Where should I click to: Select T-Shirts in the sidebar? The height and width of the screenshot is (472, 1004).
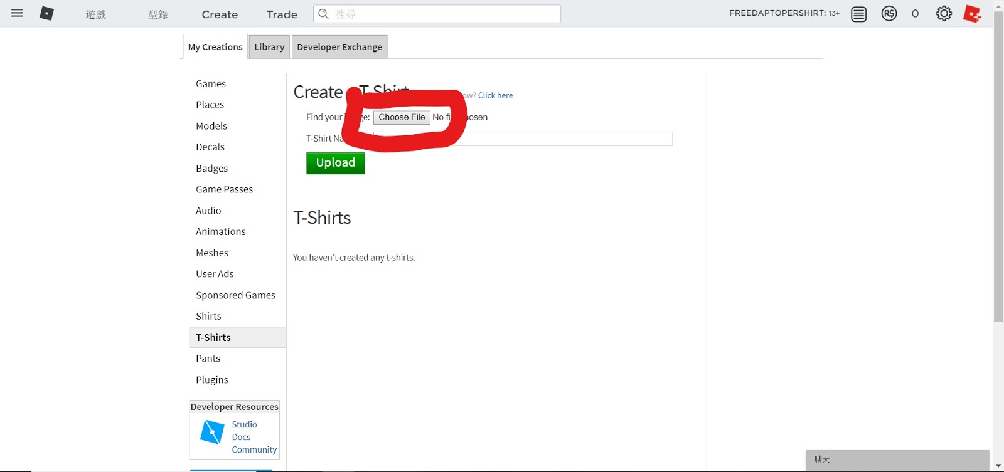pos(238,337)
